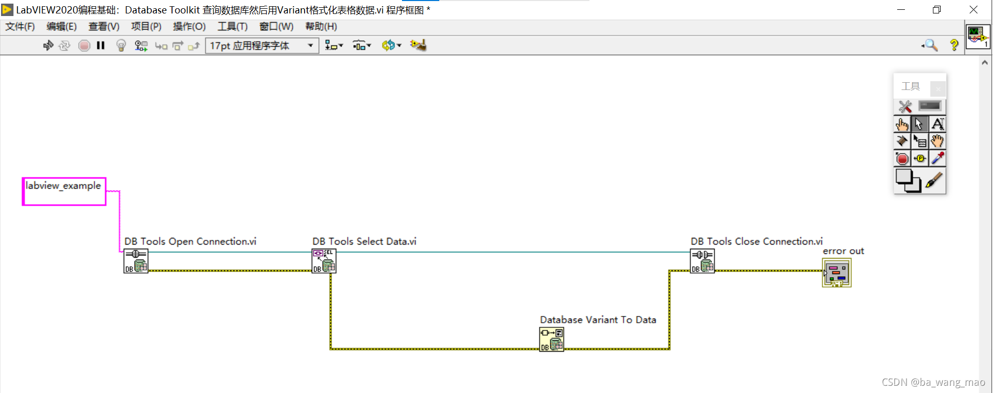Viewport: 993px width, 393px height.
Task: Open the Align Objects dropdown
Action: pos(334,46)
